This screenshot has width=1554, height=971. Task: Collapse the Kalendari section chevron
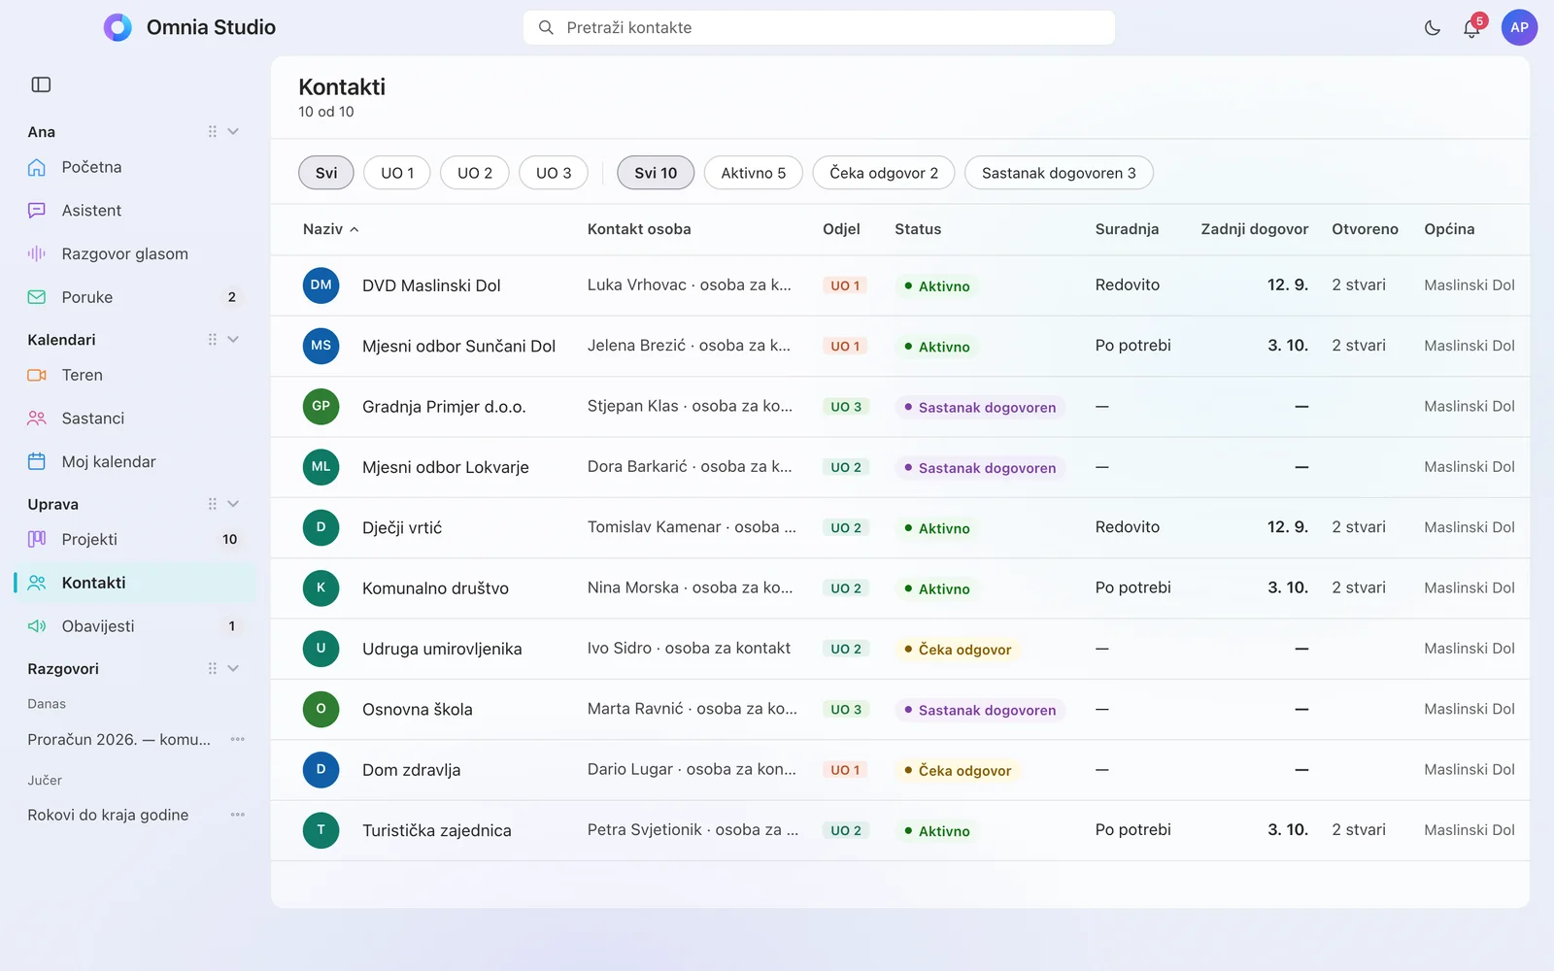coord(233,340)
